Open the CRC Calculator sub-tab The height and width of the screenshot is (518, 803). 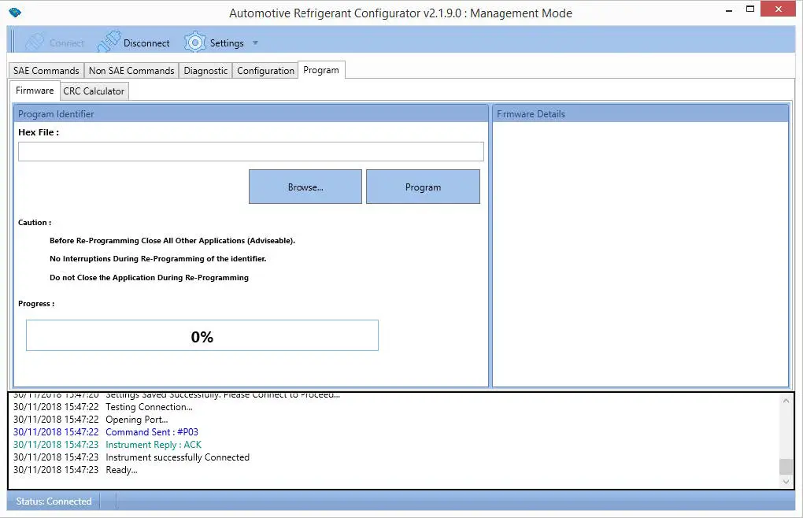94,91
